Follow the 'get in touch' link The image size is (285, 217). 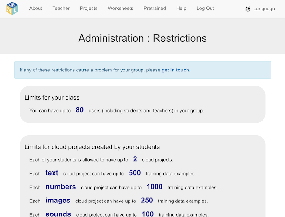pyautogui.click(x=175, y=70)
